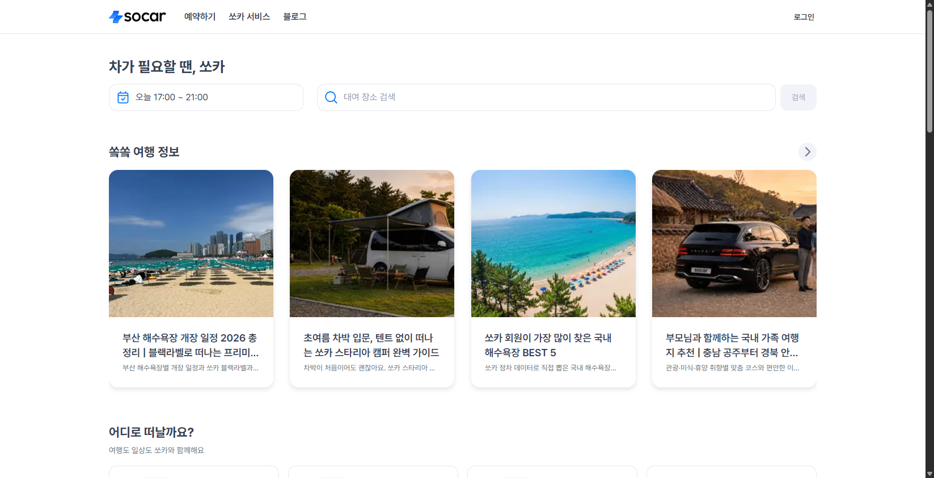Open rental time selector 오늘 17:00 ~ 21:00
934x478 pixels.
pyautogui.click(x=206, y=97)
